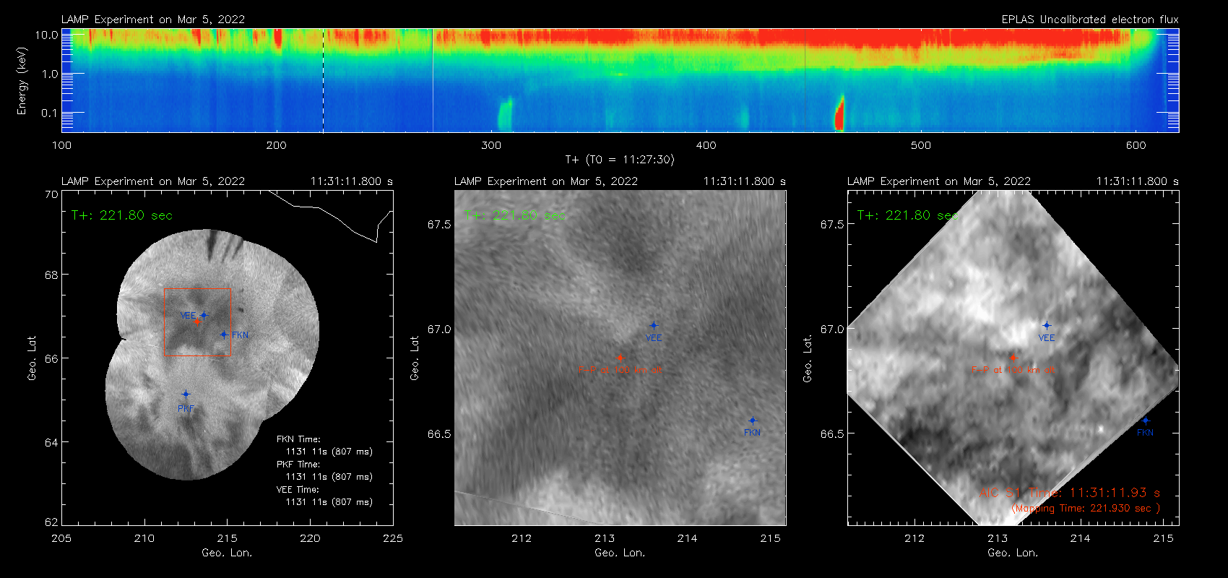Click the green 'T+: 221.80 sec' text in the right map

pyautogui.click(x=908, y=215)
